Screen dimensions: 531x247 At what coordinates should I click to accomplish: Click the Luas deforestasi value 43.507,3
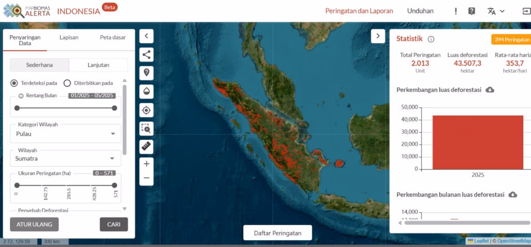click(467, 63)
